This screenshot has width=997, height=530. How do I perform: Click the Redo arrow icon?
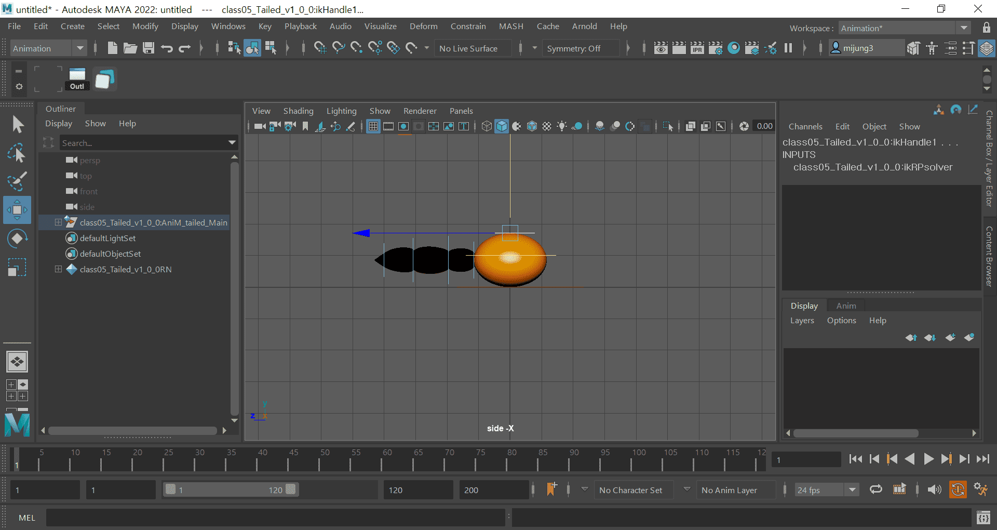click(x=185, y=48)
